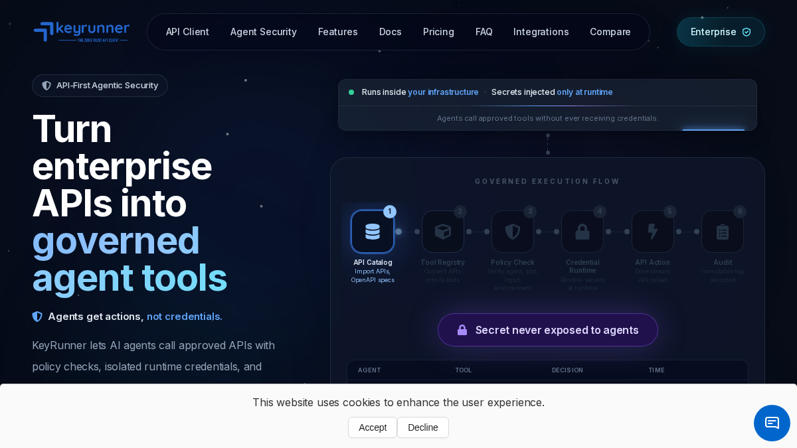Click the cookie notice message text

(x=398, y=402)
